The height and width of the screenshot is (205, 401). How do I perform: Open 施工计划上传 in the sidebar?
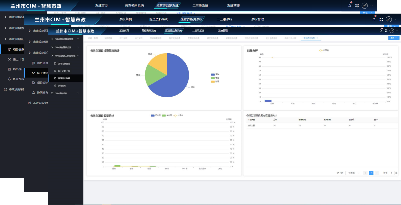[x=64, y=71]
